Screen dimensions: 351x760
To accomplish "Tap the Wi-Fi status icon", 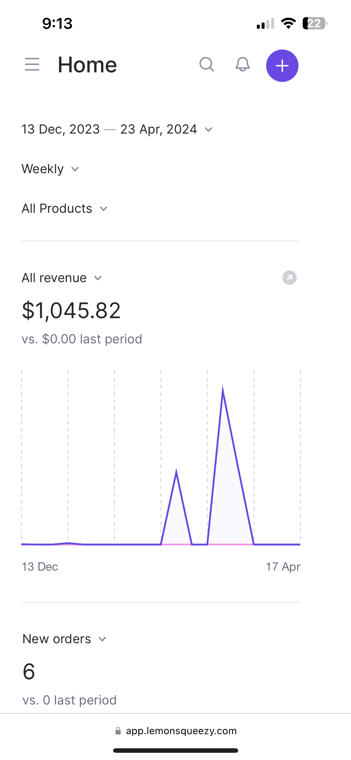I will [288, 23].
